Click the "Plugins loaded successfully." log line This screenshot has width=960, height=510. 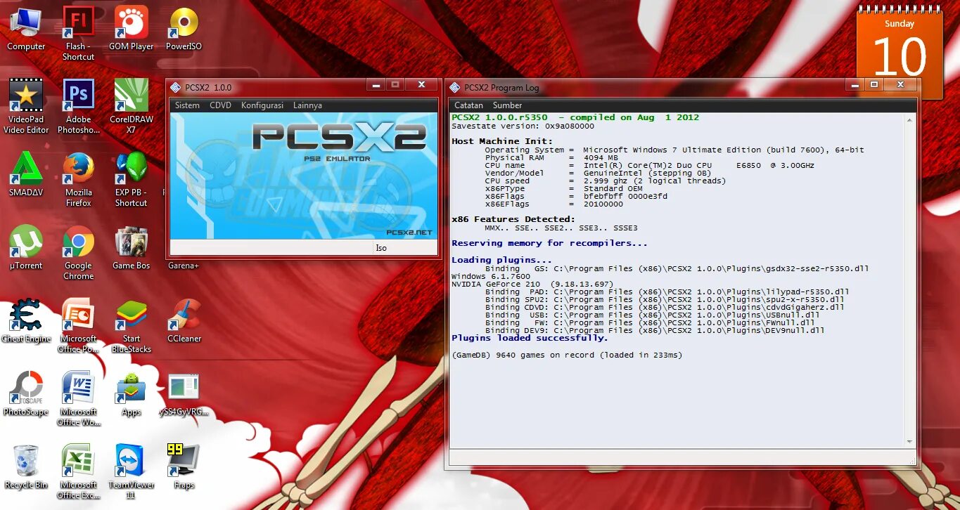coord(530,338)
